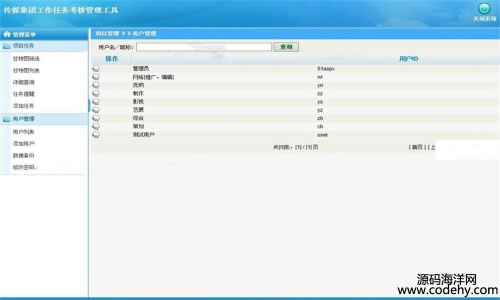Screen dimensions: 500x300
Task: Open the action icon for user 优纳
Action: (95, 85)
